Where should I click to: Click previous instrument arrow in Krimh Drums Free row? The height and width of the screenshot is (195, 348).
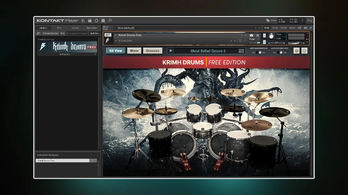tap(242, 35)
